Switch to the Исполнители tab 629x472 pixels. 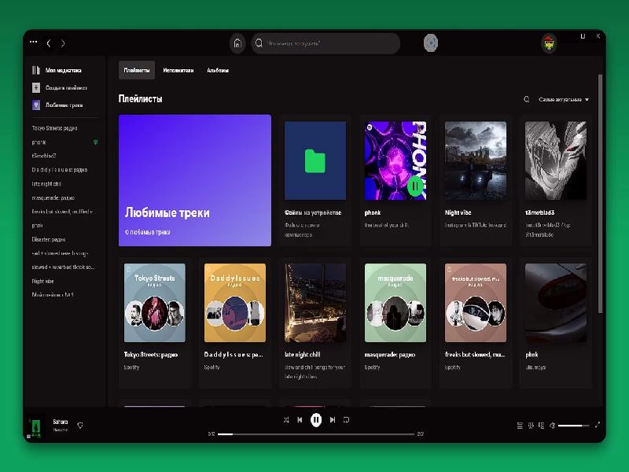click(x=178, y=70)
